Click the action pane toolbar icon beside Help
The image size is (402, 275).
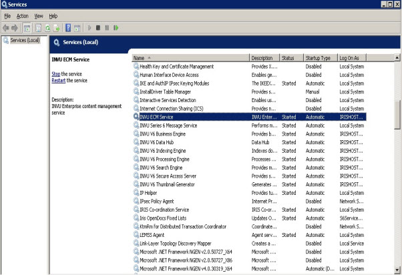pos(77,27)
